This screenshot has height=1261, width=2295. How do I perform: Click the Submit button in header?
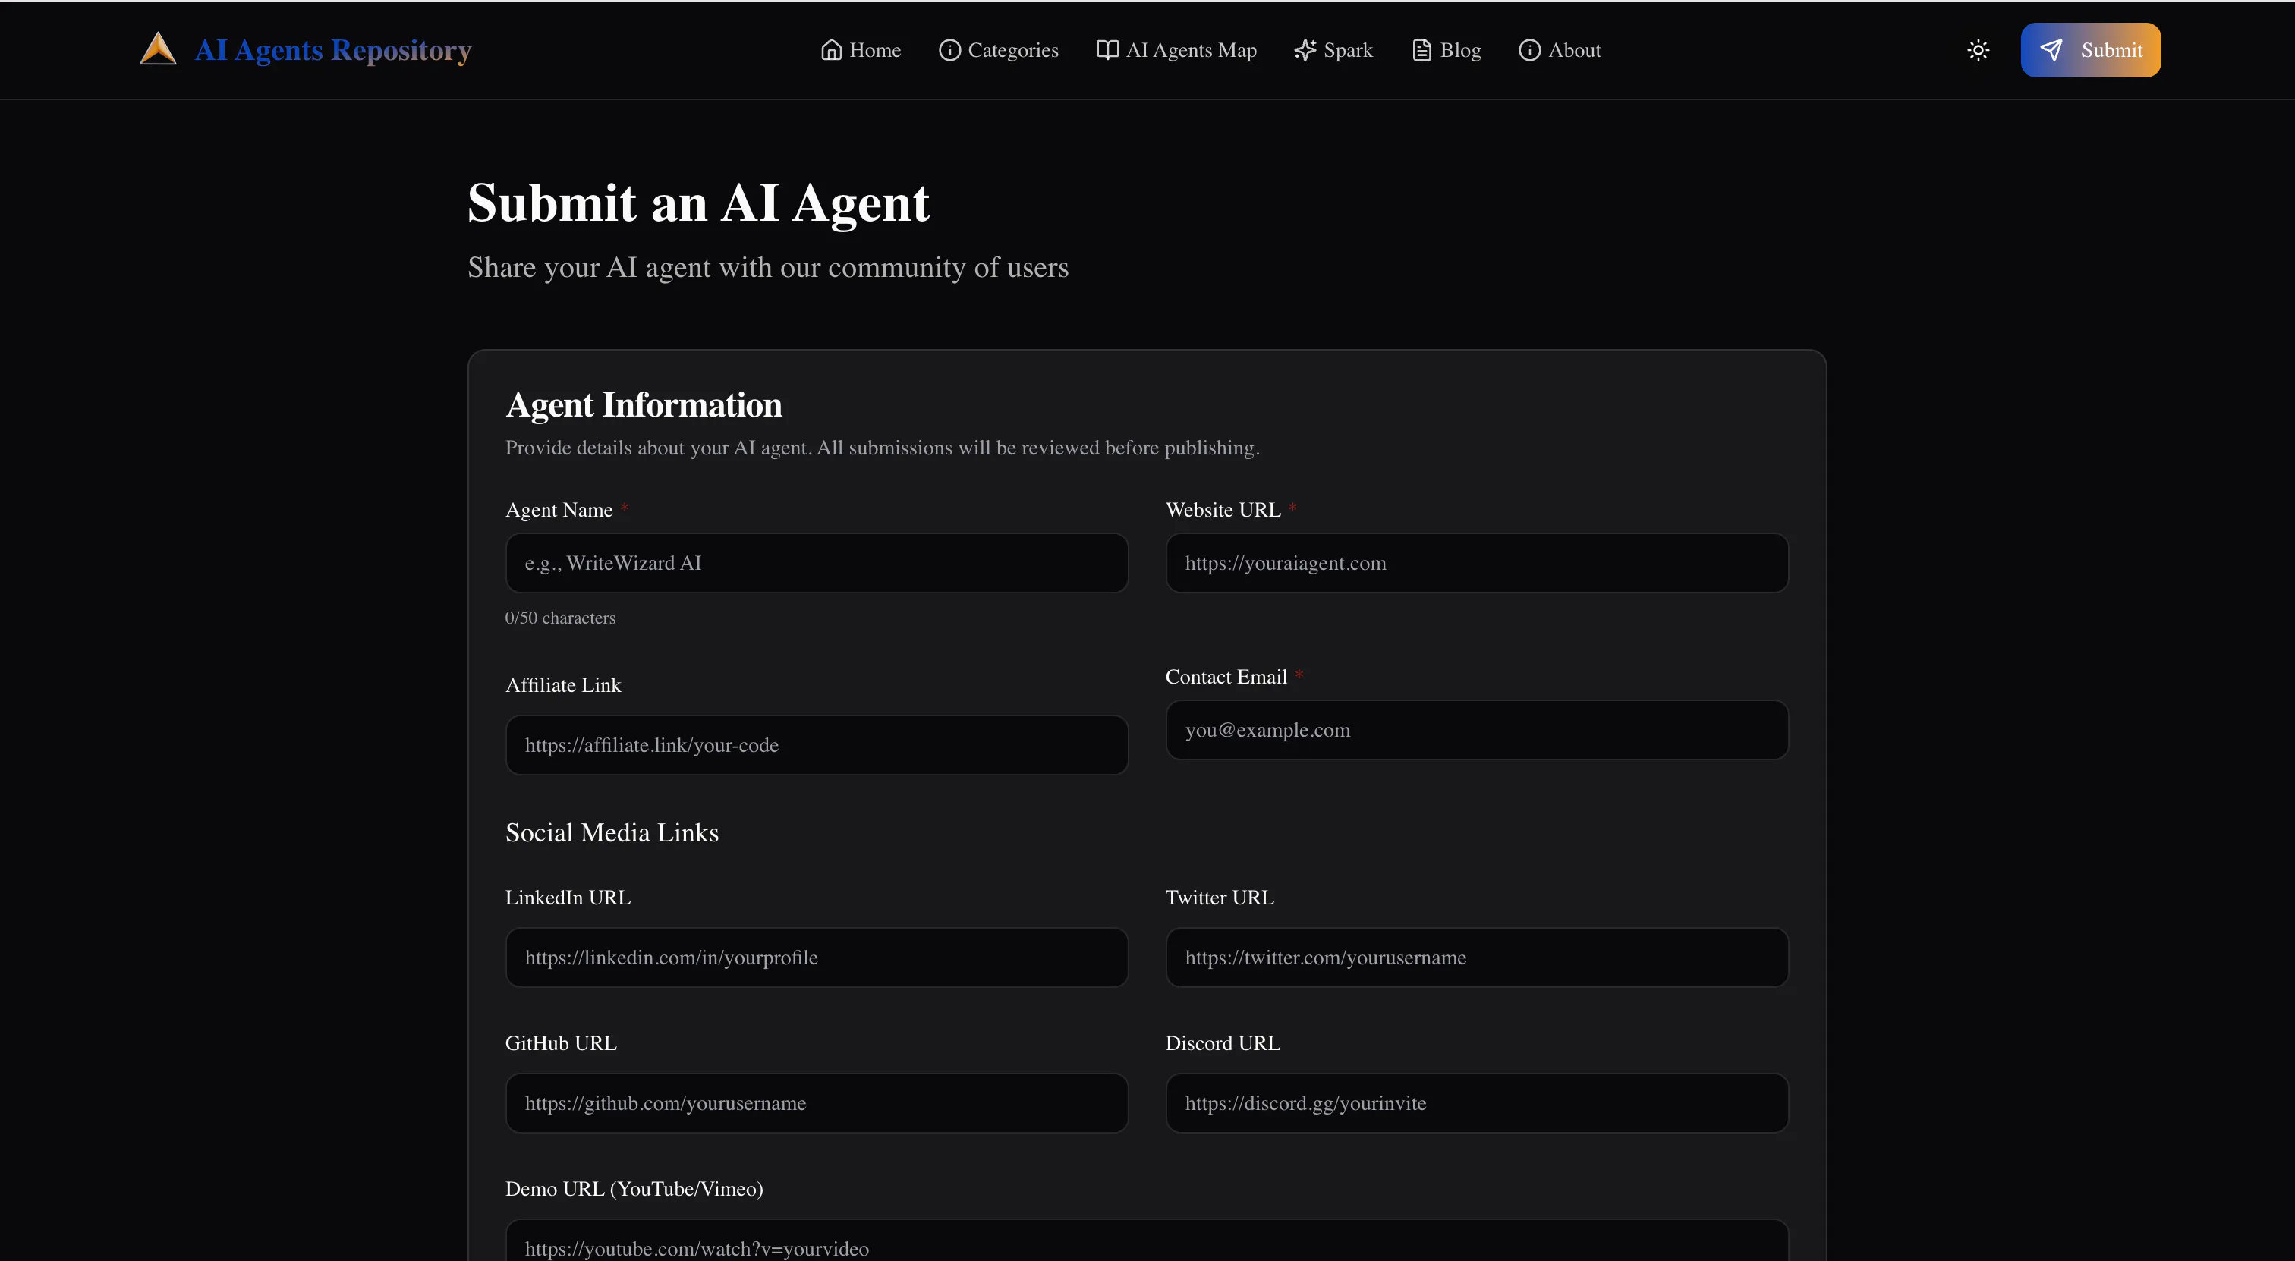(2090, 50)
